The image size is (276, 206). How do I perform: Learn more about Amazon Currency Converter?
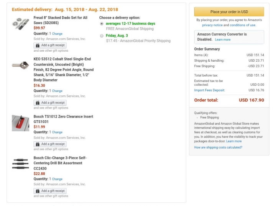(223, 39)
